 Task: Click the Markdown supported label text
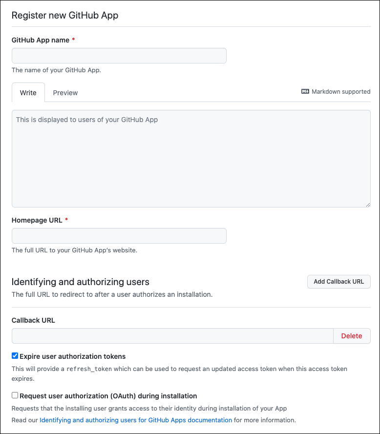click(x=340, y=91)
